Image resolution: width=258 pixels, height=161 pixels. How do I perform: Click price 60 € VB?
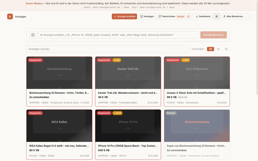click(x=34, y=150)
